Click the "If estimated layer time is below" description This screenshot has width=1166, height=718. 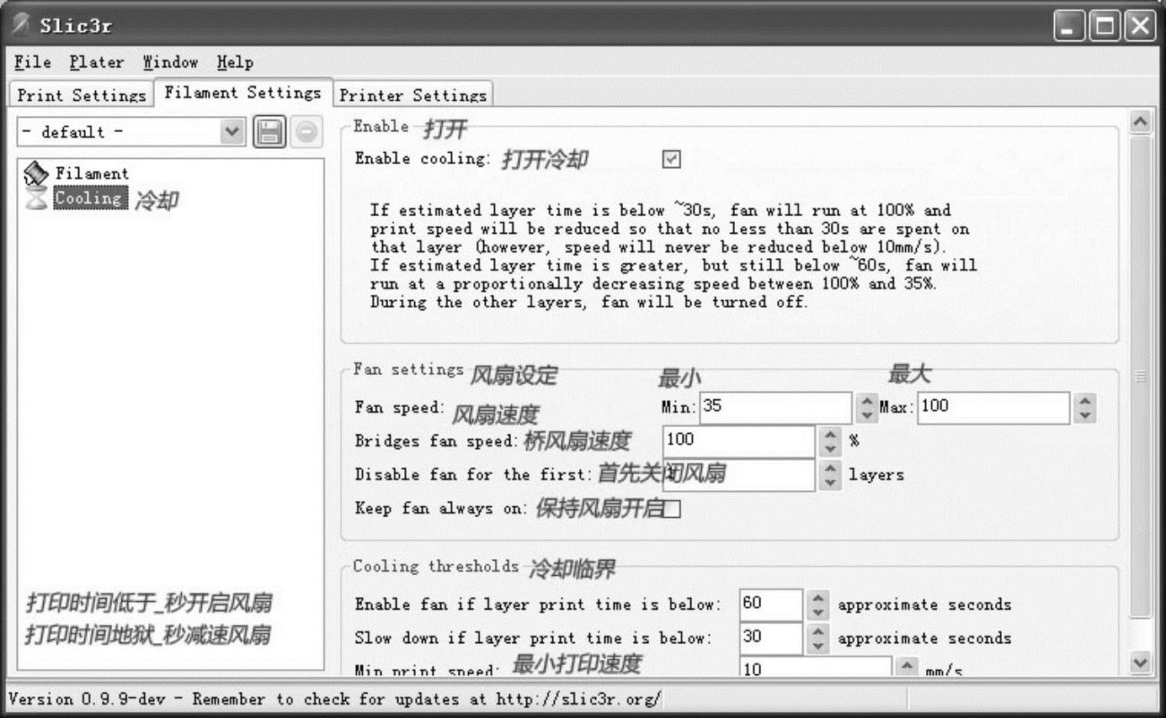click(x=674, y=256)
